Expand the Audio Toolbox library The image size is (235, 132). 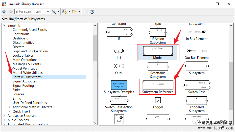4,120
